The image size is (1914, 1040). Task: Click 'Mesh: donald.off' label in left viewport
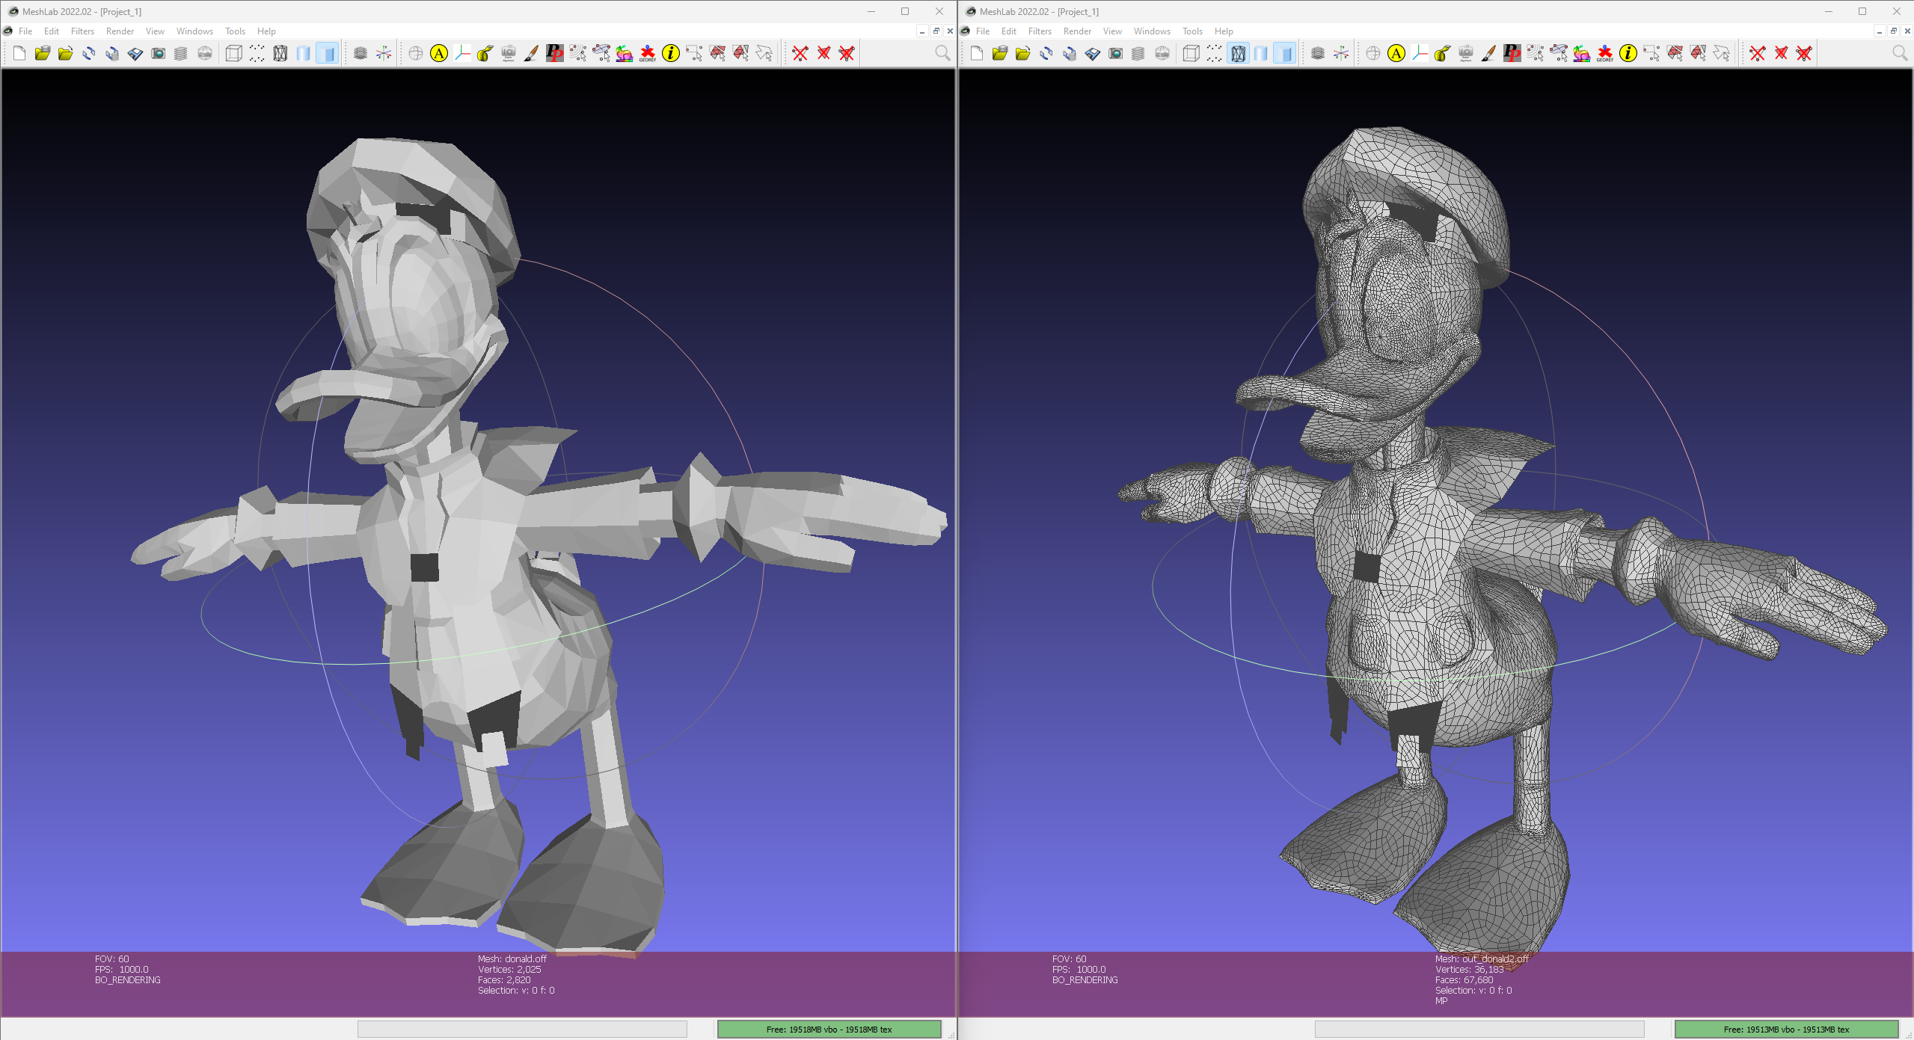pos(512,959)
